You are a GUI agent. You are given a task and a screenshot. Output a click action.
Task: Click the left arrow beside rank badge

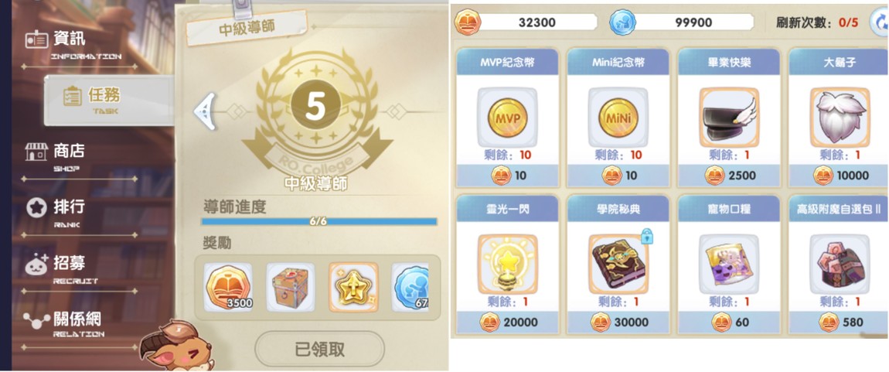coord(205,111)
